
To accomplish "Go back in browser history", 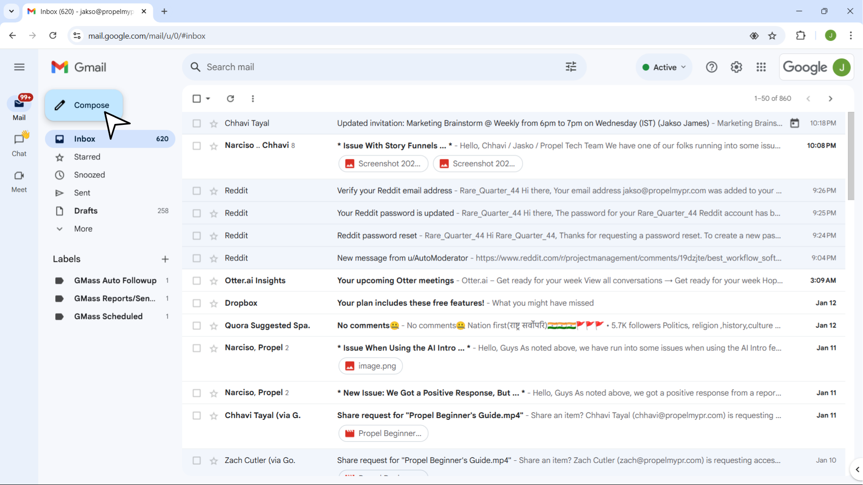I will [13, 35].
